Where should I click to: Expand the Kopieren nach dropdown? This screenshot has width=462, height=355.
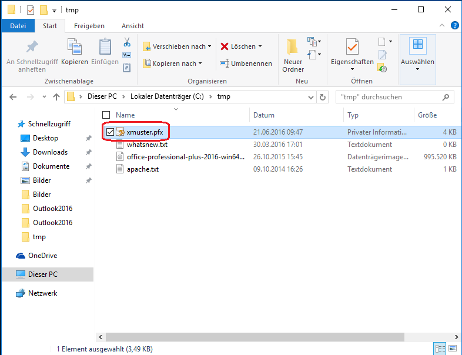pyautogui.click(x=200, y=63)
